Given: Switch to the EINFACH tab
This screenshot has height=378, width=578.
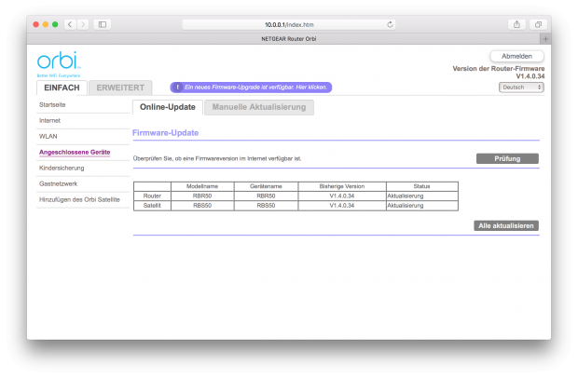Looking at the screenshot, I should pos(62,88).
